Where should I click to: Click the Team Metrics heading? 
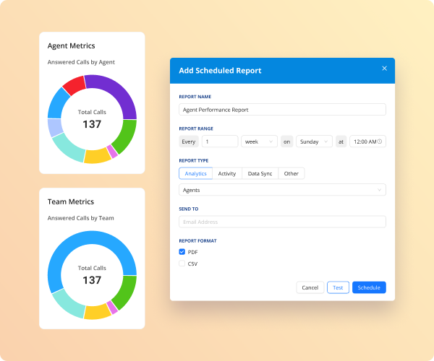pyautogui.click(x=71, y=201)
